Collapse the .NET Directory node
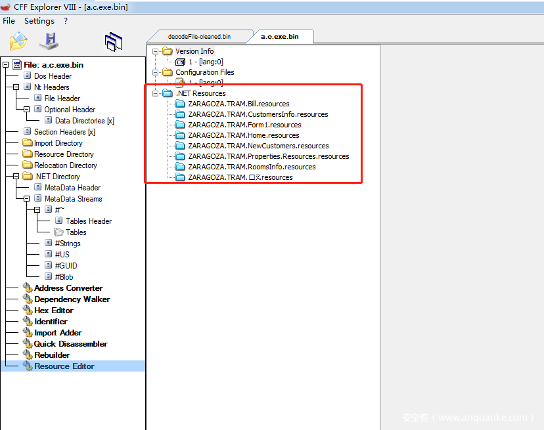 [x=16, y=177]
